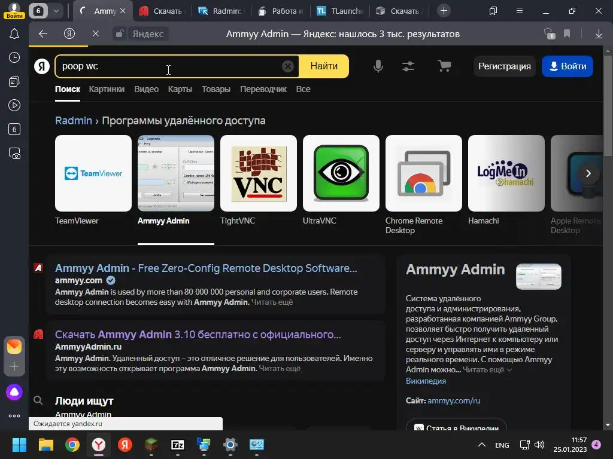Image resolution: width=613 pixels, height=459 pixels.
Task: Start voice search microphone
Action: (378, 66)
